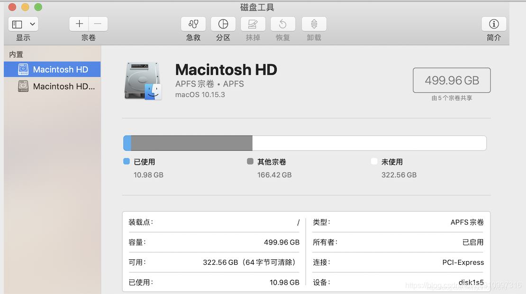526x294 pixels.
Task: Click the Restore (恢复) toolbar icon
Action: point(283,24)
